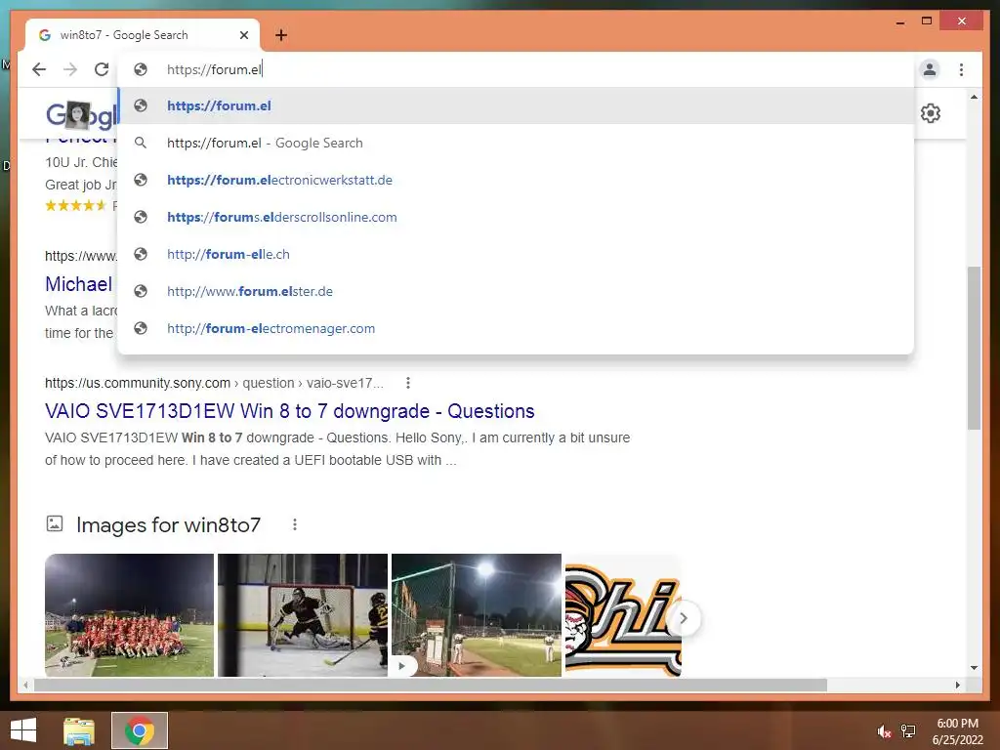Click globe icon beside forum-electromenager.com
1000x750 pixels.
pos(141,328)
